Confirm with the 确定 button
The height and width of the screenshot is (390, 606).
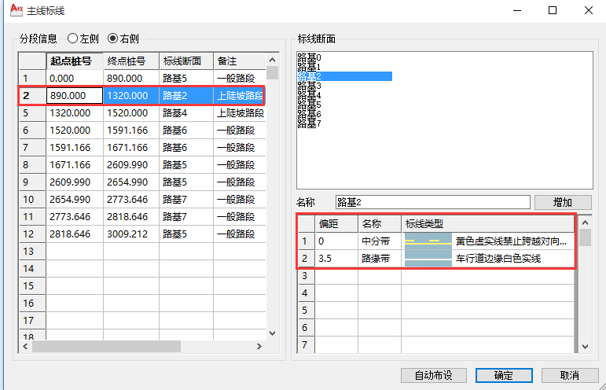pyautogui.click(x=504, y=375)
